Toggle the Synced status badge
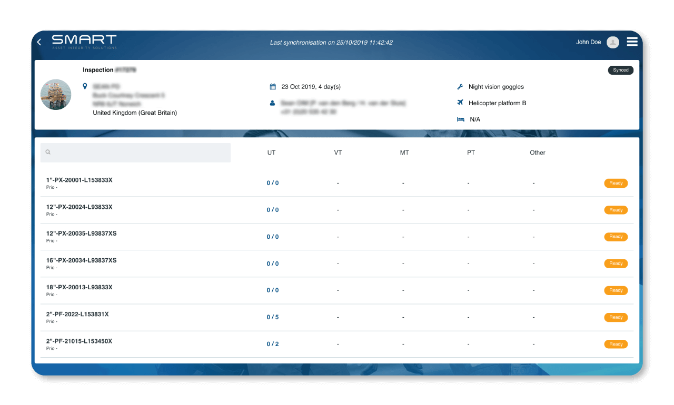Viewport: 674px width, 405px height. [620, 69]
